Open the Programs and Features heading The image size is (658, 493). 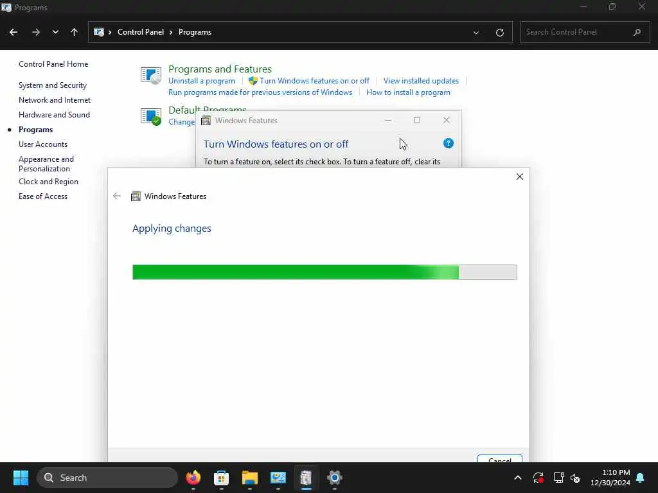tap(220, 69)
